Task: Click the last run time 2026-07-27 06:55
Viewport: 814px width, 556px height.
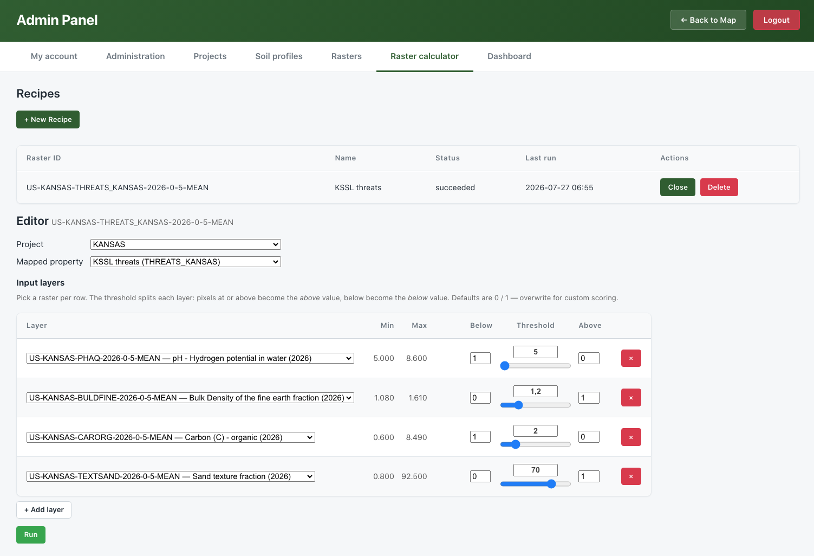Action: tap(559, 188)
